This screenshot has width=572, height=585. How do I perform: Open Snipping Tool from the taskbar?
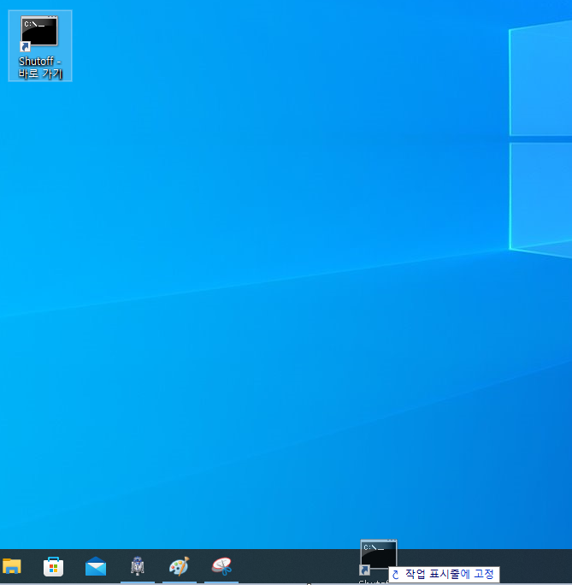[x=221, y=566]
